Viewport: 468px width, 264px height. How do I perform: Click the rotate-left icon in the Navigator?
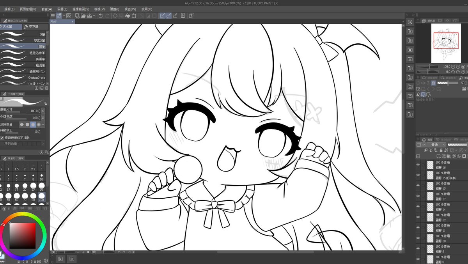click(x=453, y=72)
